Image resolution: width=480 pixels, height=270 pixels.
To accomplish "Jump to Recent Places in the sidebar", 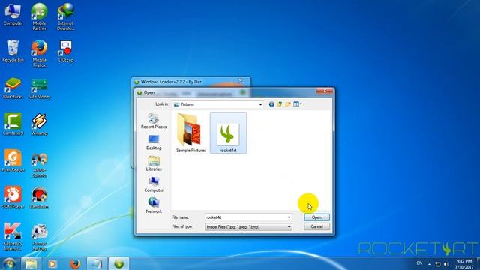I will (154, 121).
